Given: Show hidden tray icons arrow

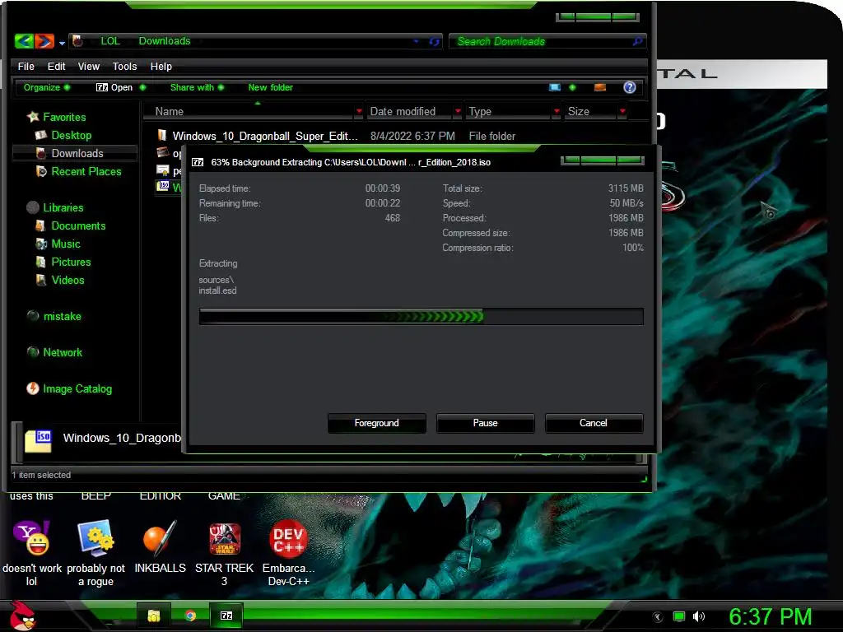Looking at the screenshot, I should tap(658, 617).
